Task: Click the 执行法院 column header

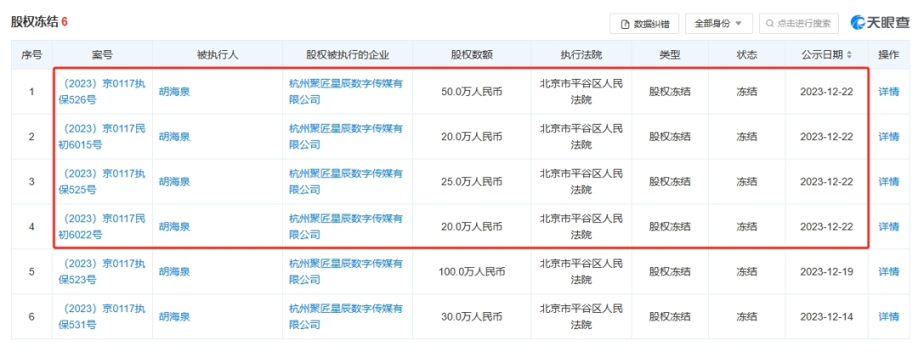Action: point(581,55)
